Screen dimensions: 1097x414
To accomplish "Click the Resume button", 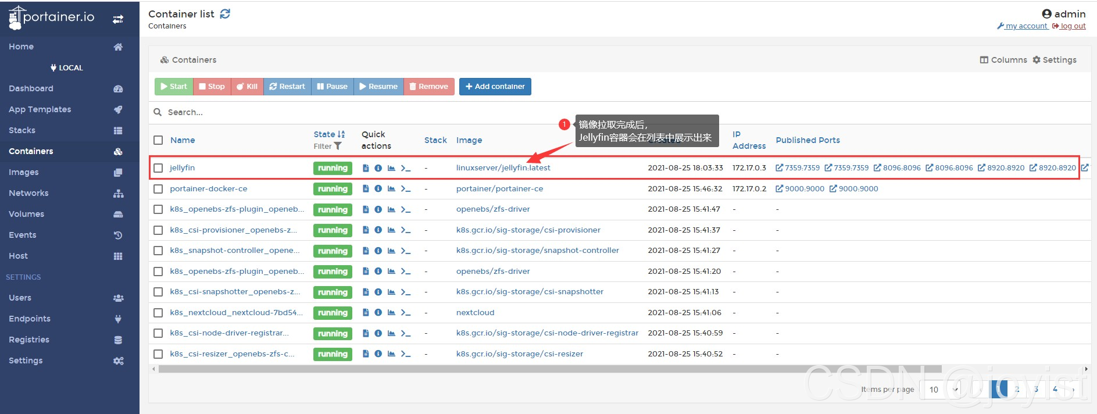I will click(x=378, y=87).
